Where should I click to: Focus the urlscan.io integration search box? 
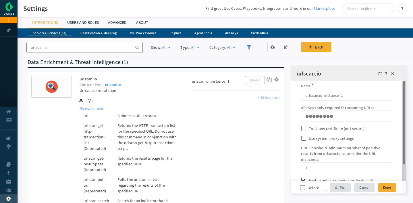pos(84,47)
